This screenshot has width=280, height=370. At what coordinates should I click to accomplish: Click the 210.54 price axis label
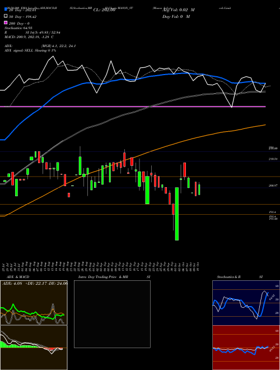(x=273, y=159)
